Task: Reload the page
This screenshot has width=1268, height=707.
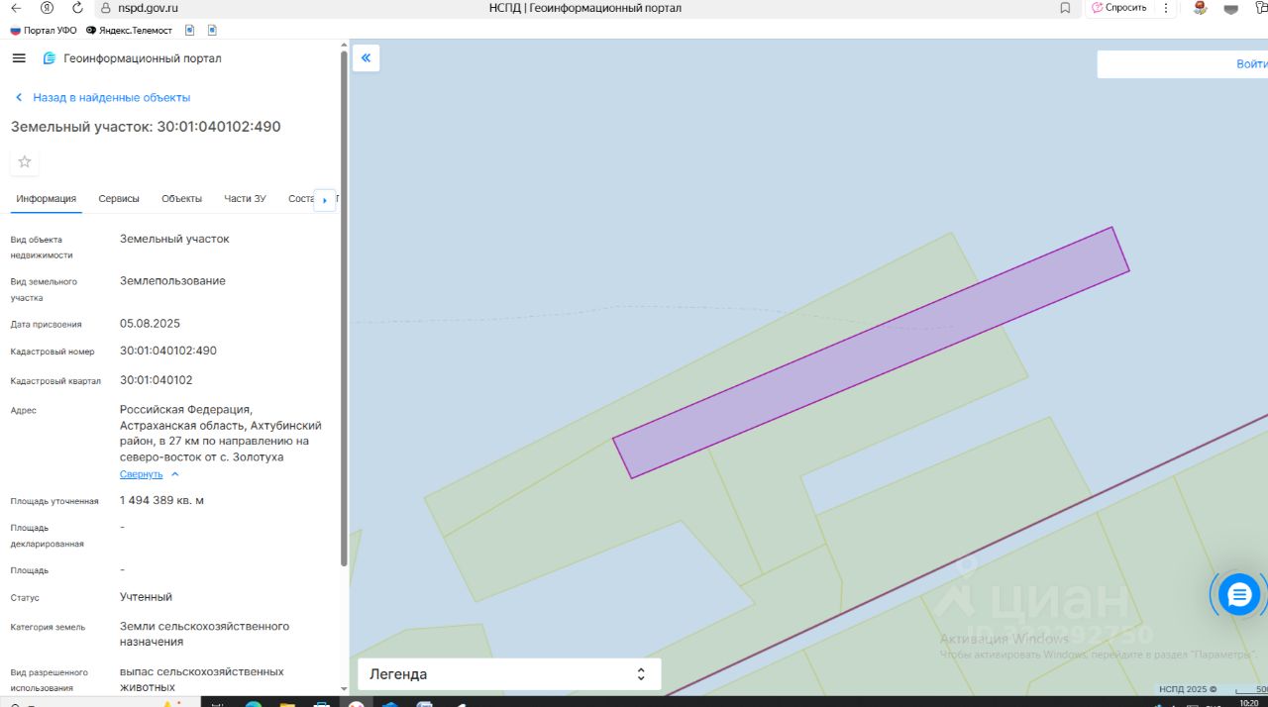Action: pyautogui.click(x=77, y=8)
